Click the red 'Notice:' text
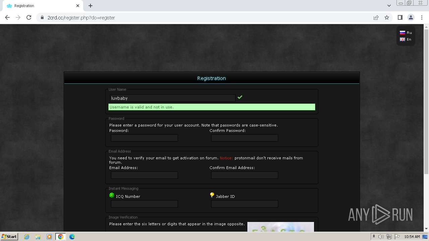Screen dimensions: 429x241 click(x=226, y=158)
